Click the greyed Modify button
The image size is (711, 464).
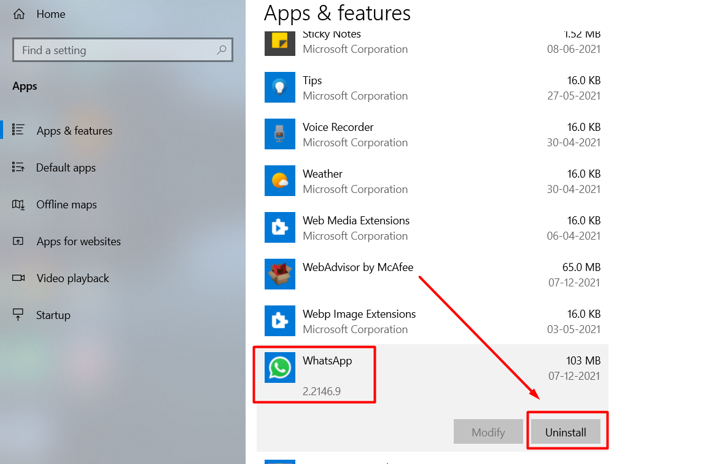tap(488, 432)
